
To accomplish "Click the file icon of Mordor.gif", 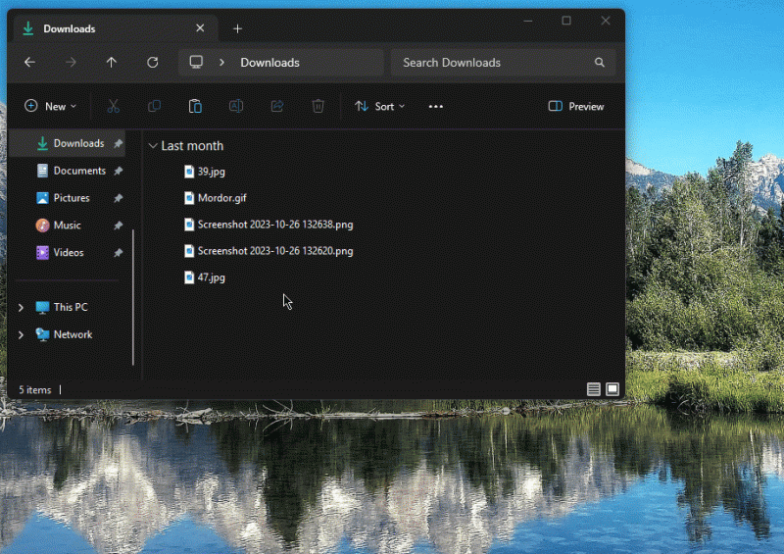I will coord(189,198).
